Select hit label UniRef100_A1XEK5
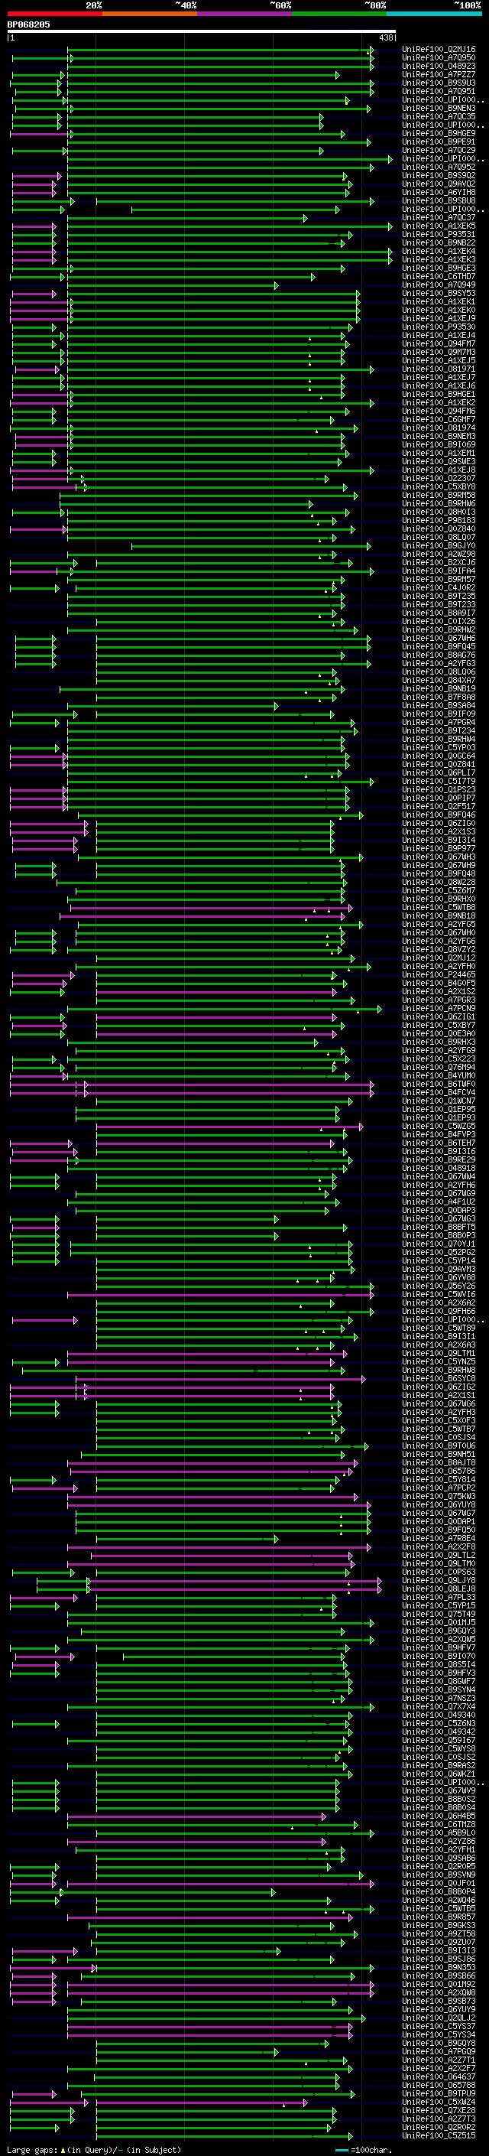The image size is (489, 2156). pos(439,226)
